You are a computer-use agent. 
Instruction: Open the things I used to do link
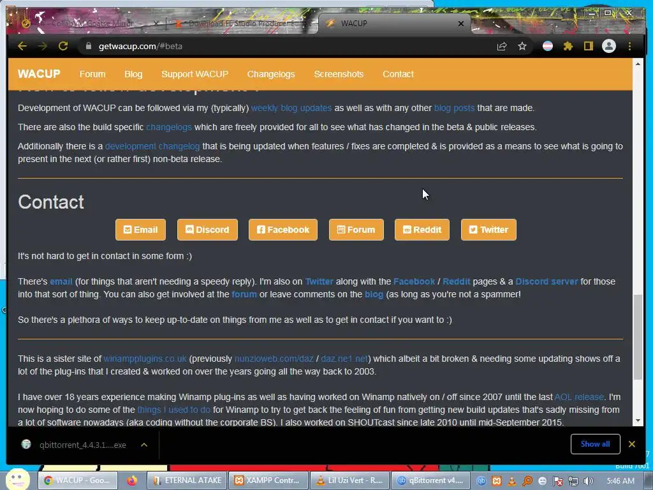(174, 410)
